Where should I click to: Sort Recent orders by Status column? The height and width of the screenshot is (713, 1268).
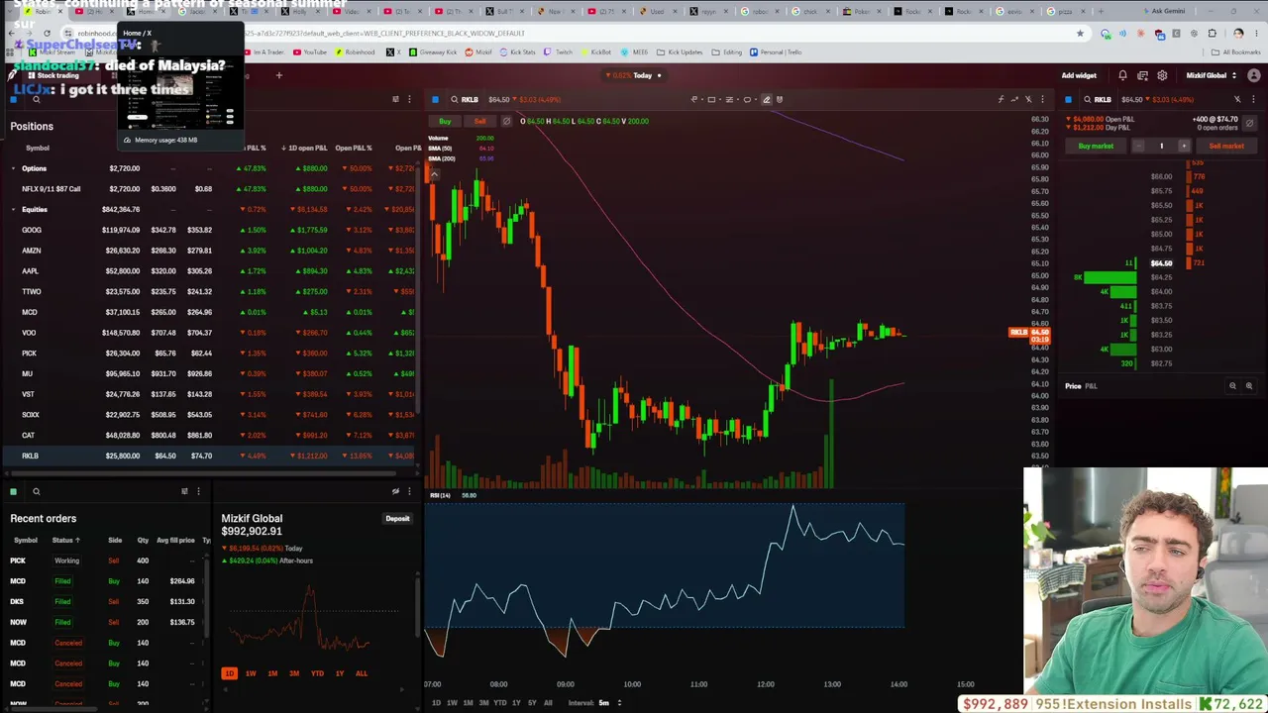coord(65,540)
